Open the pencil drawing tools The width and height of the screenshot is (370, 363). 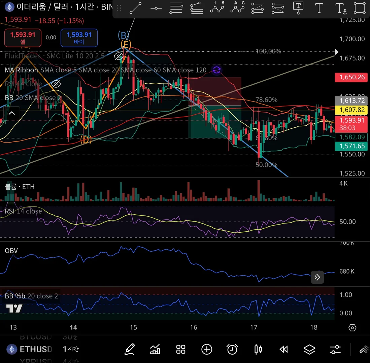point(130,349)
